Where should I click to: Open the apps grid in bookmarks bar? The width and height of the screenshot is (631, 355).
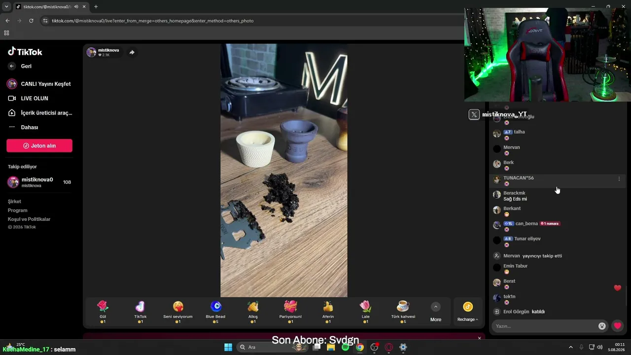tap(6, 33)
